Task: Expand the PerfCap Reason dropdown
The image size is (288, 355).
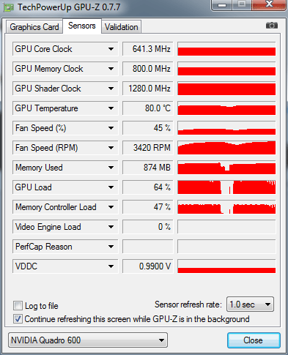Action: point(111,247)
